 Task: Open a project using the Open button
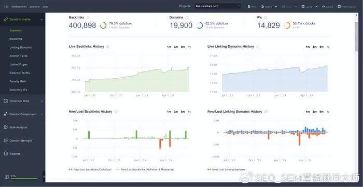[267, 6]
